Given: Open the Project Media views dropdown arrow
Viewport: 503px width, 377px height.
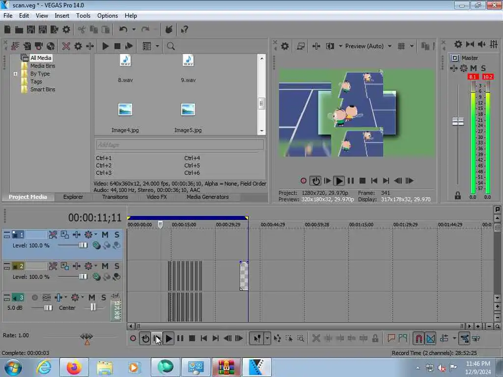Looking at the screenshot, I should (157, 46).
